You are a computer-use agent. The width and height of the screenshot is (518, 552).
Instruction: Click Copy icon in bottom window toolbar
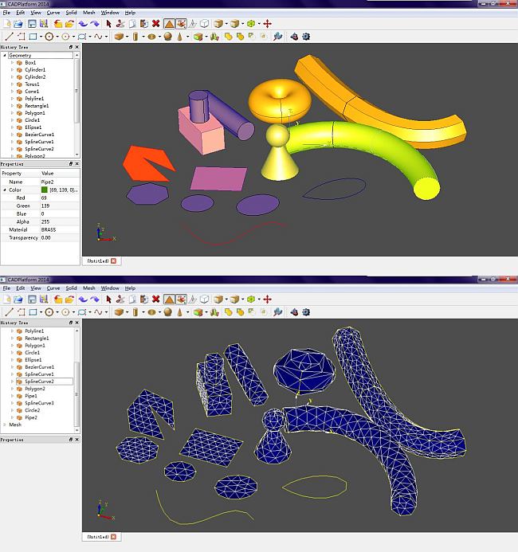(x=132, y=299)
